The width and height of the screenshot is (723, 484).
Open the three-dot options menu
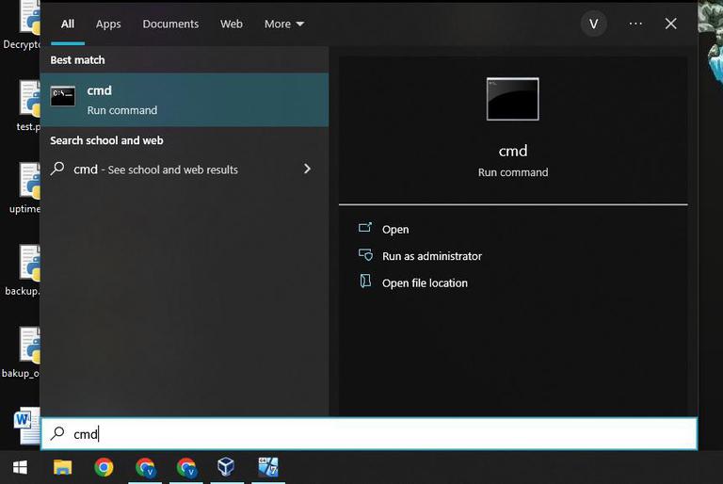tap(635, 24)
